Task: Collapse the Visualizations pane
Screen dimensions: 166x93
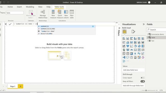Action: coord(143,24)
